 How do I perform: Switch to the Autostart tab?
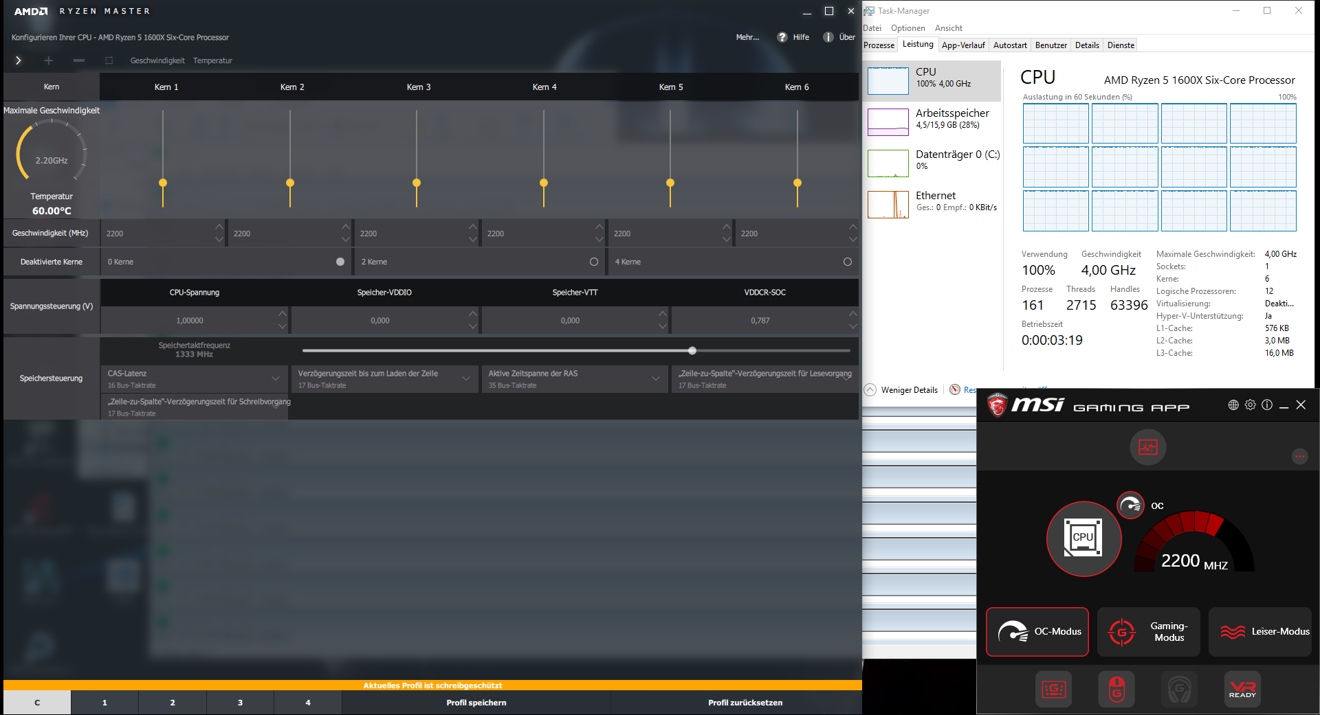[x=1010, y=45]
